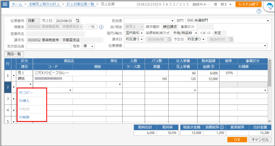Click the キャンセル button
275x146 pixels.
[x=260, y=140]
